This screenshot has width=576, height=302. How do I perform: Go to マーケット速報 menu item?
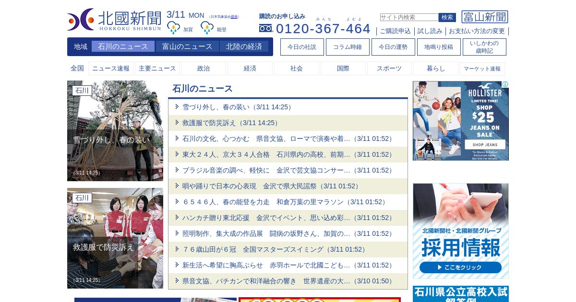click(482, 69)
